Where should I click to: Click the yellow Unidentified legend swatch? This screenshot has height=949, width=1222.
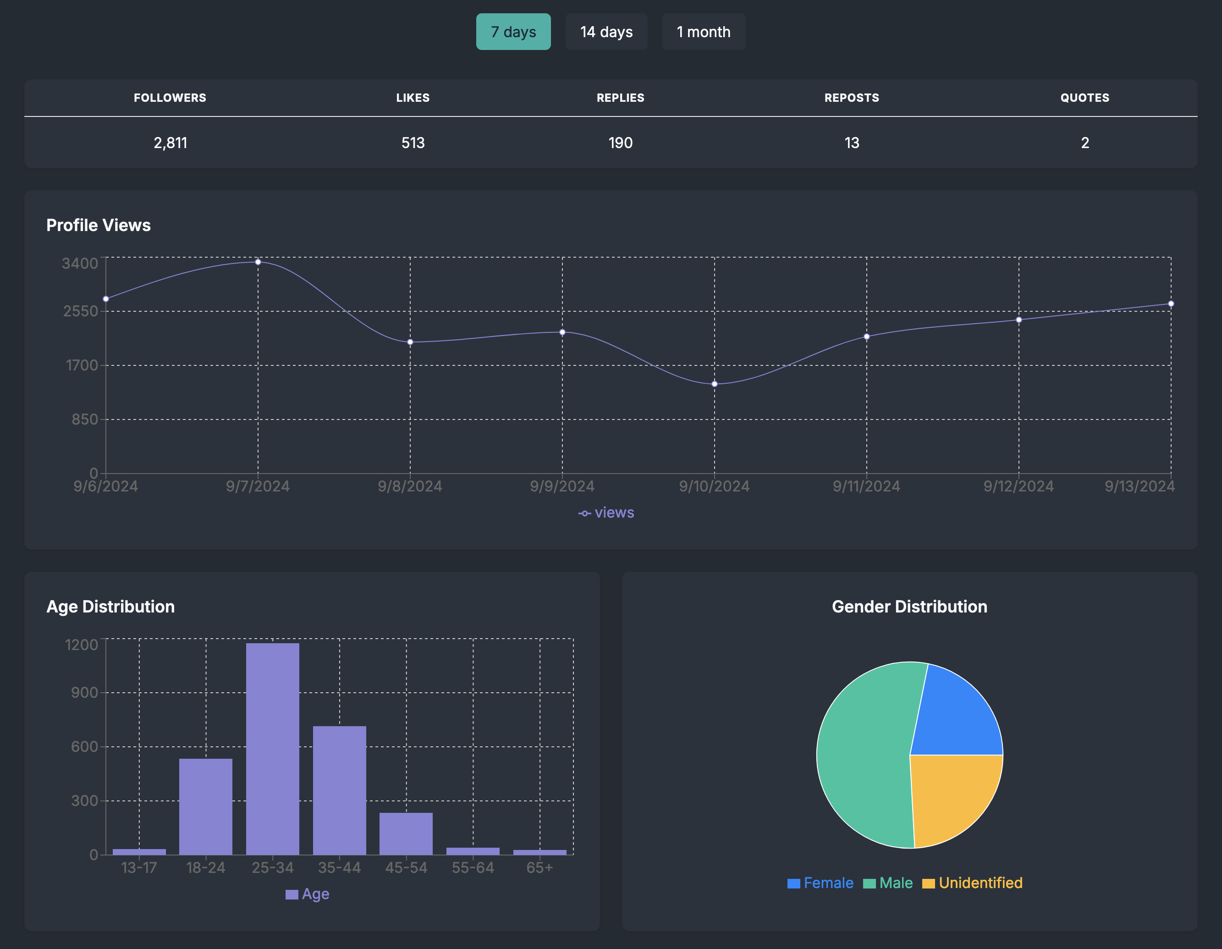tap(928, 883)
